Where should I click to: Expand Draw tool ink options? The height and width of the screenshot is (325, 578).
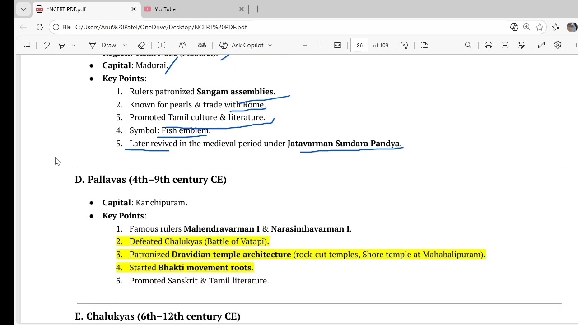(x=125, y=45)
